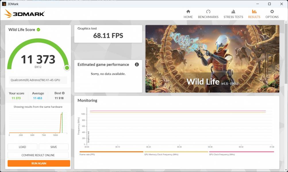Click 'Showing results from the same hardware' text
Screen dimensions: 288x172
tap(38, 107)
